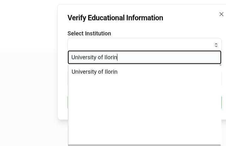226x146 pixels.
Task: Click the word 'of' in the search field
Action: pos(100,57)
